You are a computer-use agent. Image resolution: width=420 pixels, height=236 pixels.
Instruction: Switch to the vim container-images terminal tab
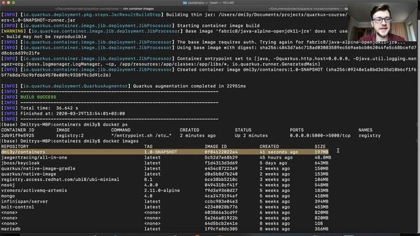104,9
